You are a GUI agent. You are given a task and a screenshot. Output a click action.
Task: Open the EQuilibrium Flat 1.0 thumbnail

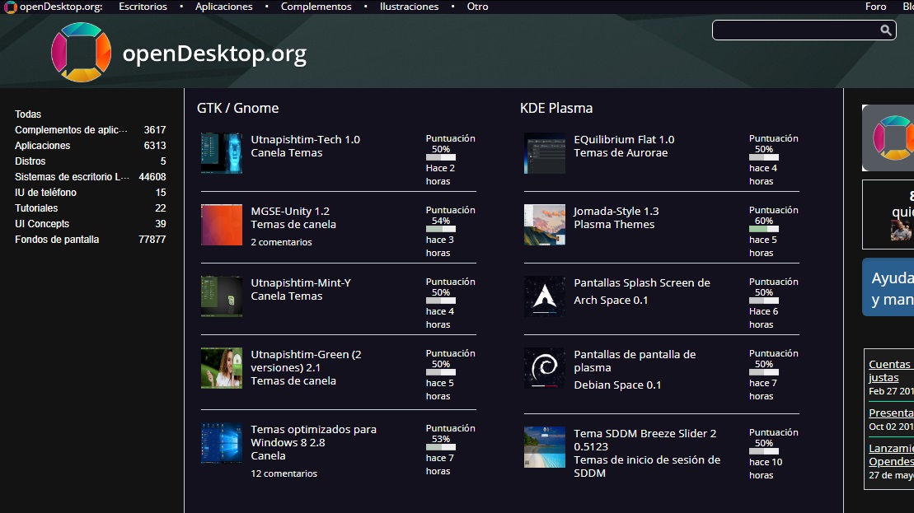click(545, 153)
